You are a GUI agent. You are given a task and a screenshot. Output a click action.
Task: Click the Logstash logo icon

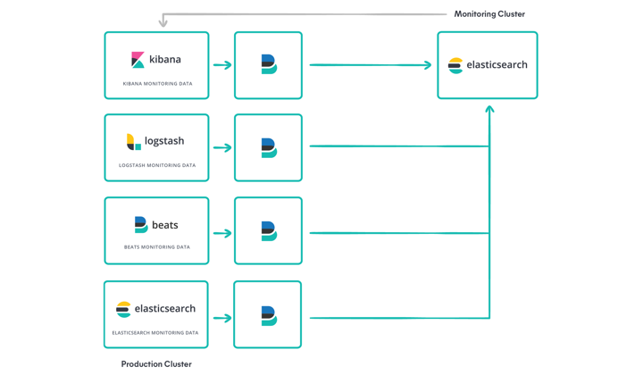click(134, 142)
